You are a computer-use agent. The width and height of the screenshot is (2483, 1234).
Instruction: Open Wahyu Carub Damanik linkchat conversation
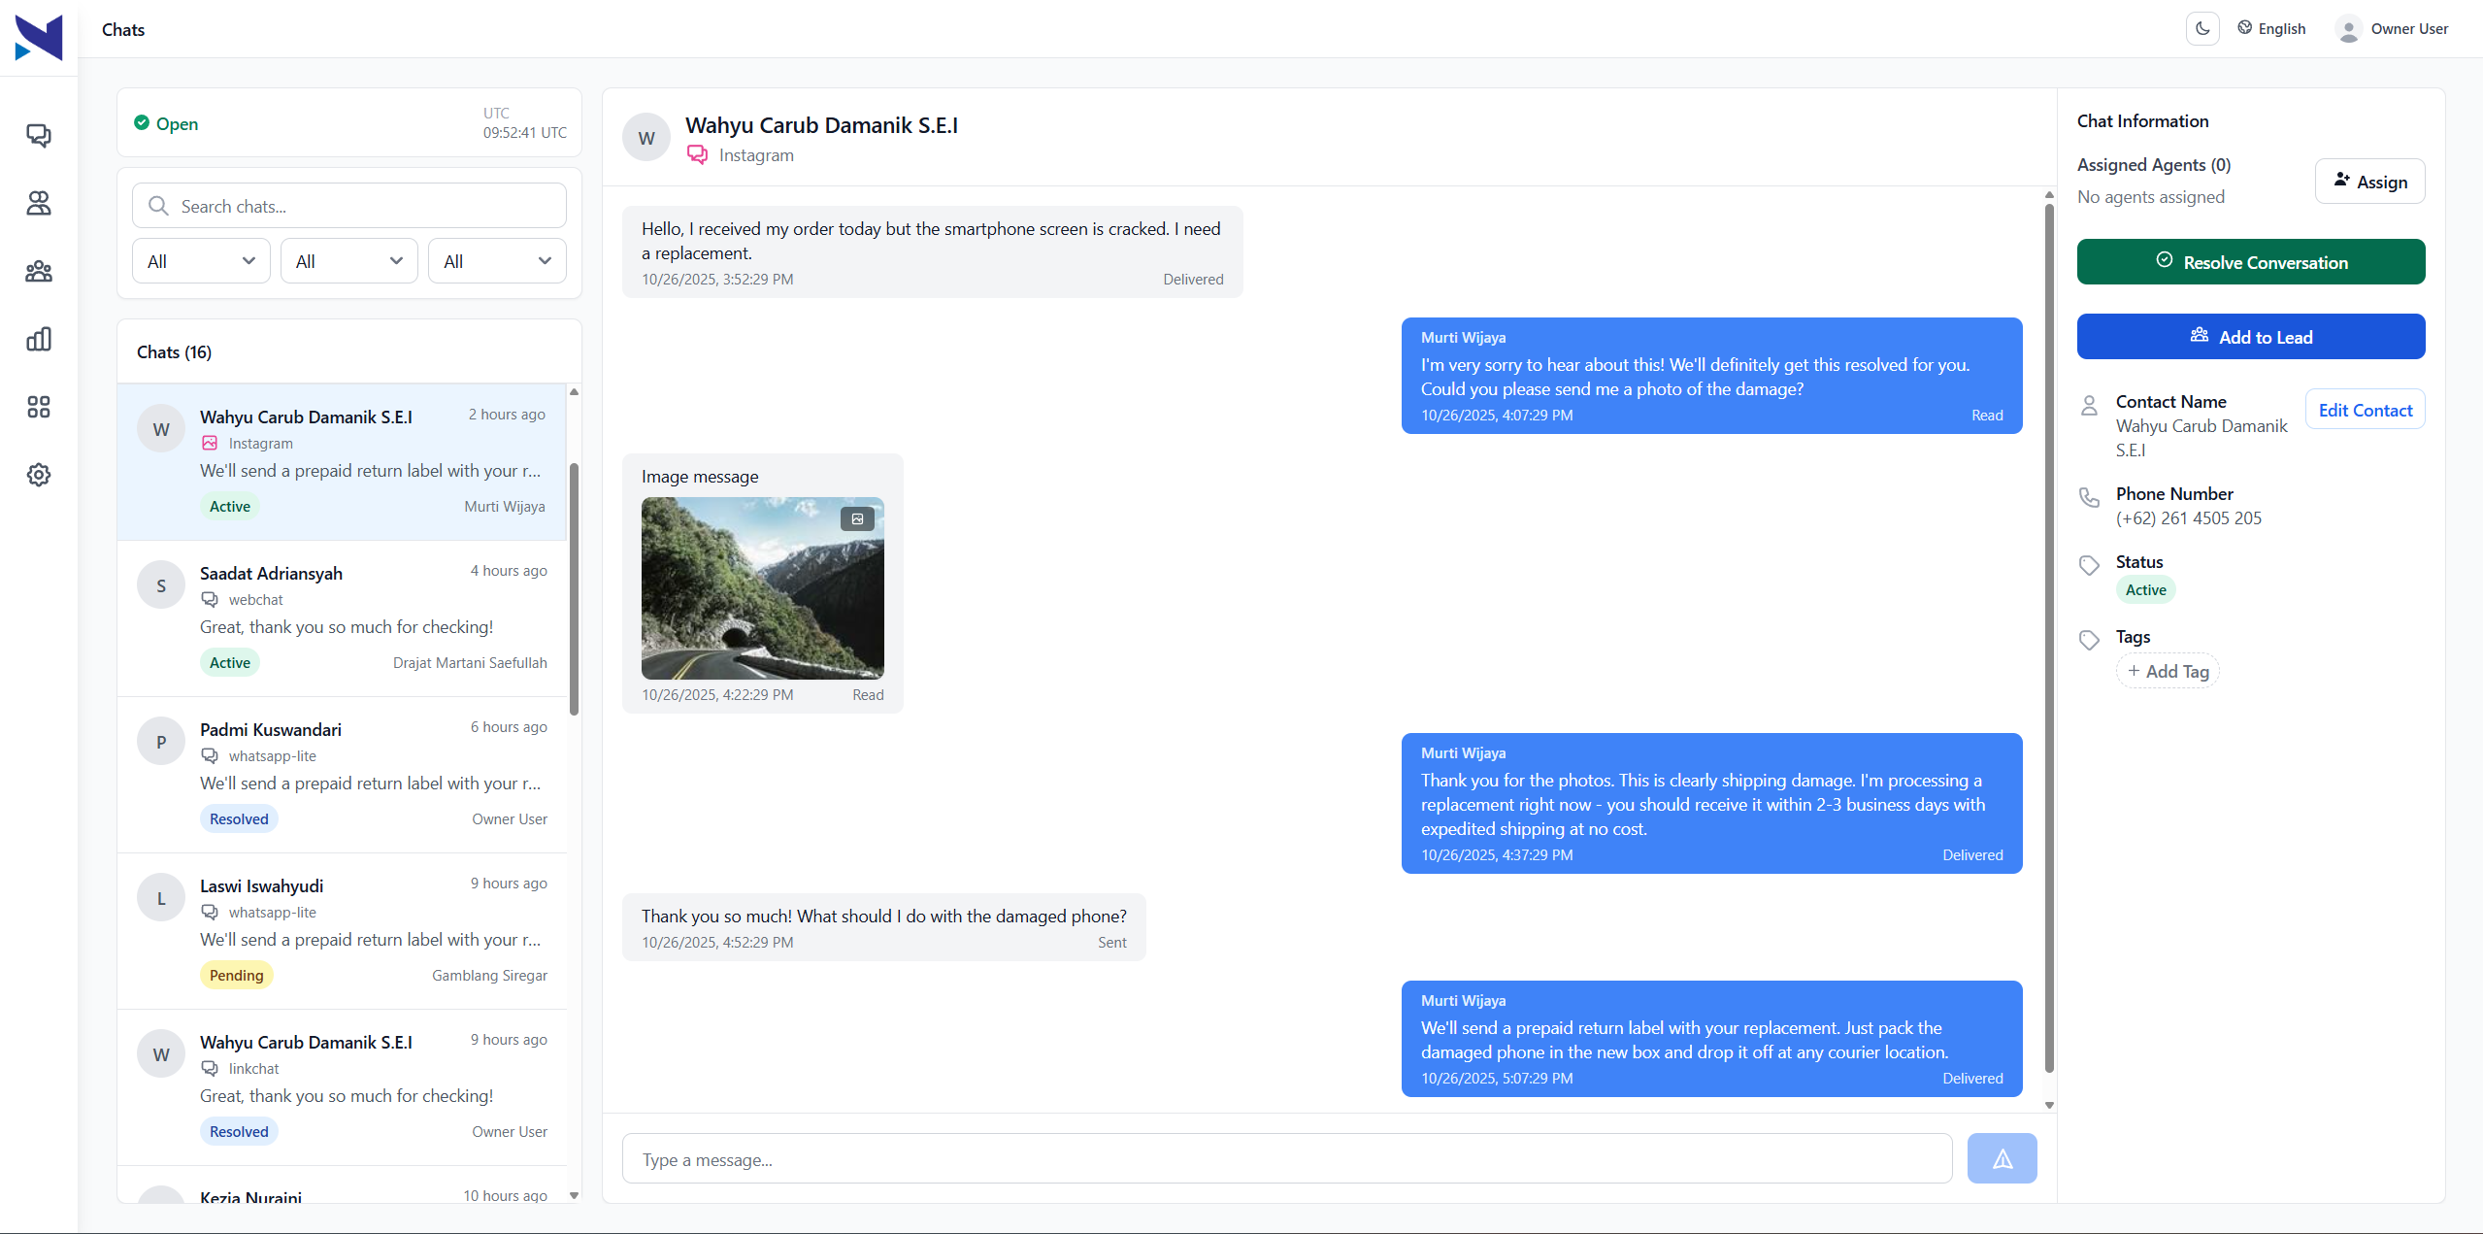[343, 1087]
